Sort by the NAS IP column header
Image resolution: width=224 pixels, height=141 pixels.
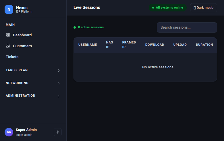(109, 45)
